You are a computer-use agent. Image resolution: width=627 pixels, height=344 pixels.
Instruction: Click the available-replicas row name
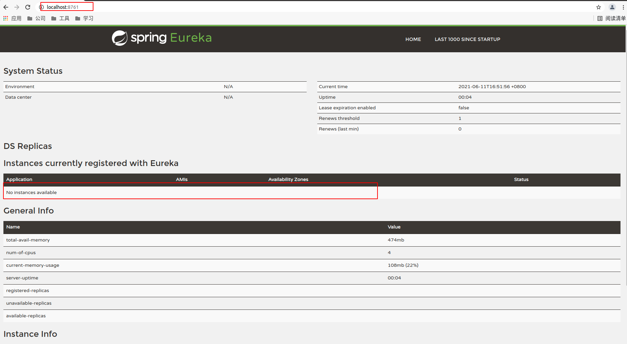point(26,316)
